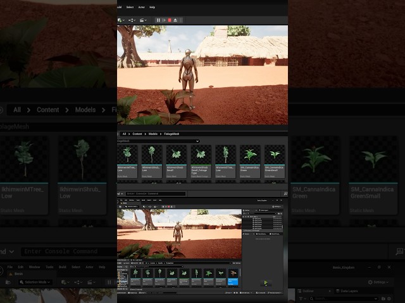This screenshot has width=405, height=303.
Task: Add-content icon in small editor window toolbar
Action: 144,206
